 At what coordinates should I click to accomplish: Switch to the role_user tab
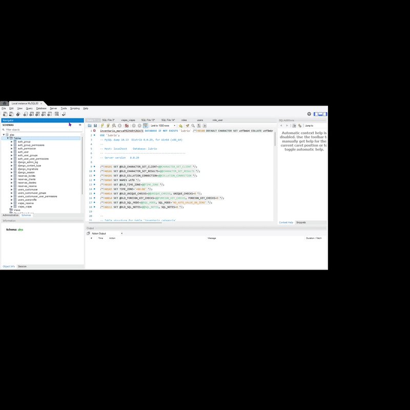point(217,120)
